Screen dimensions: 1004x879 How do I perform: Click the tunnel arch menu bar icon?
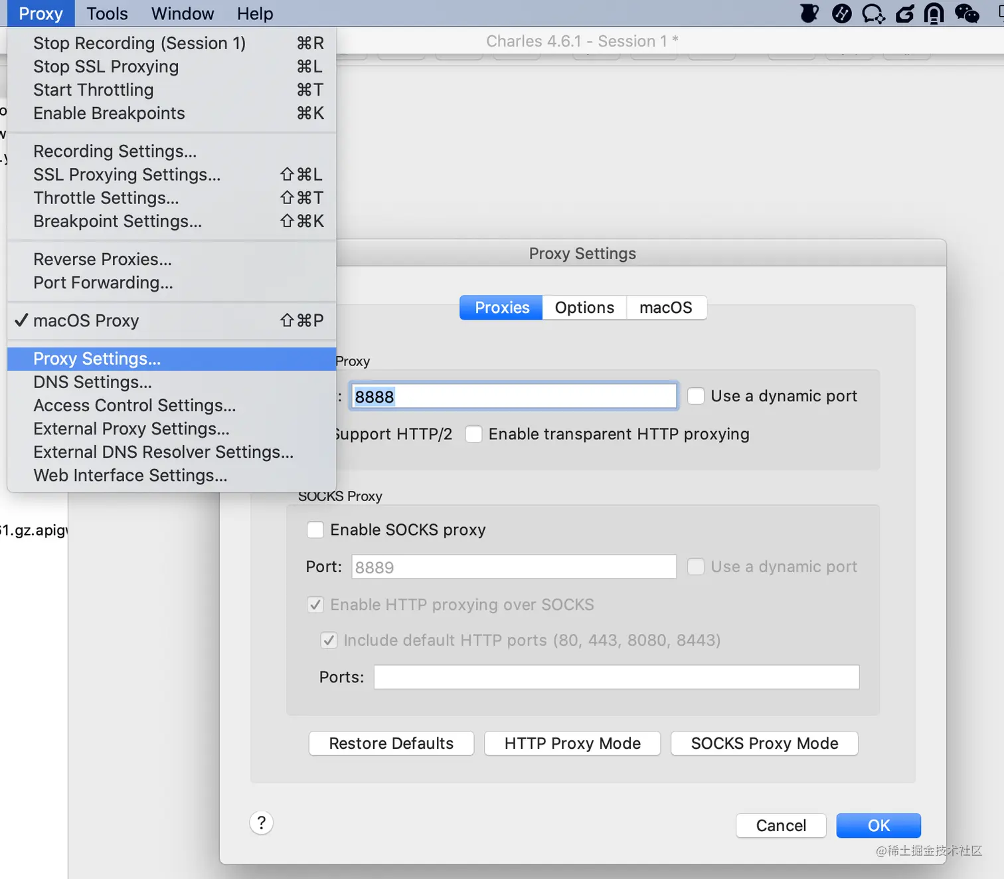tap(934, 13)
